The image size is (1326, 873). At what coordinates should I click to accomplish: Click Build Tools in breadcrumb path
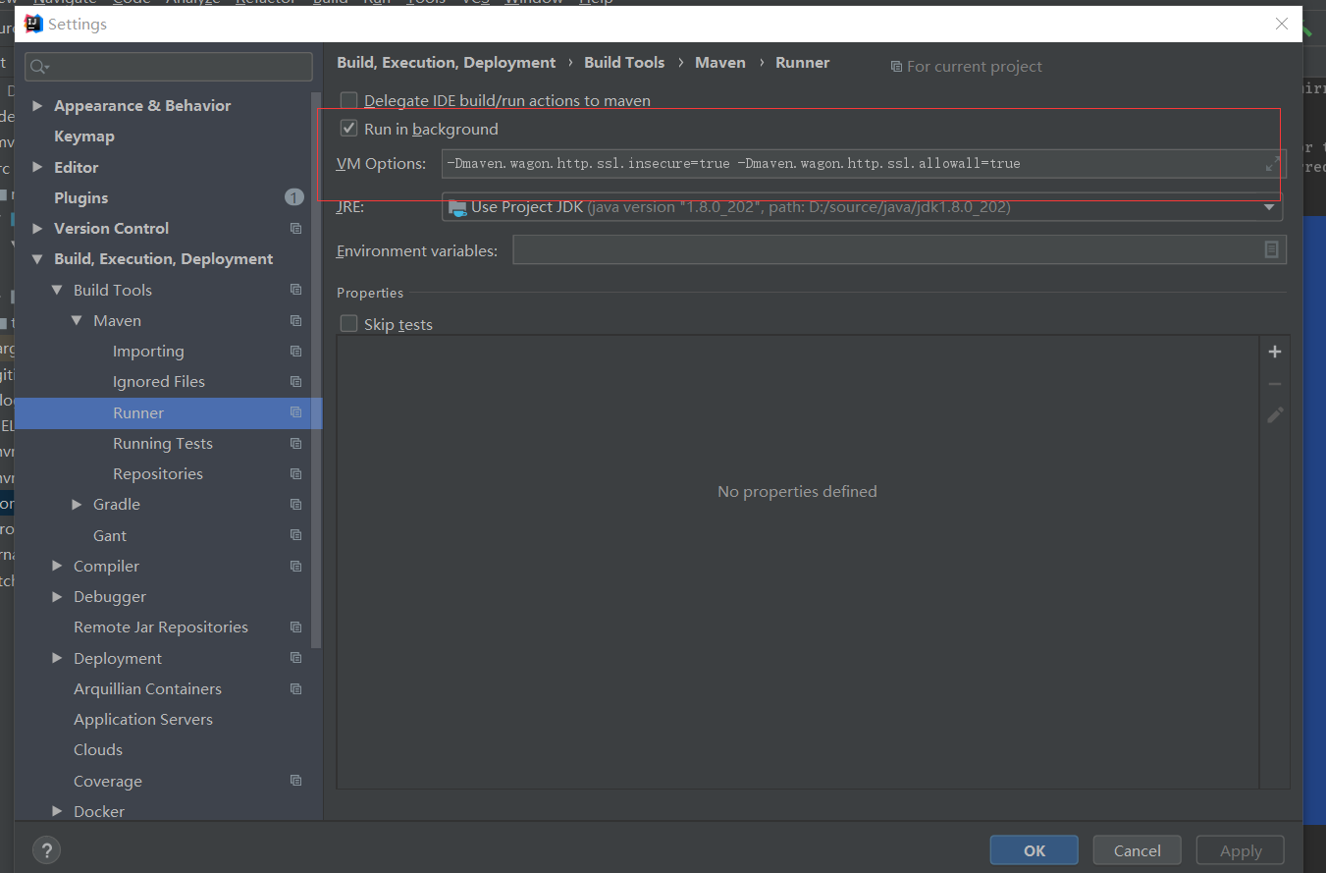(624, 63)
